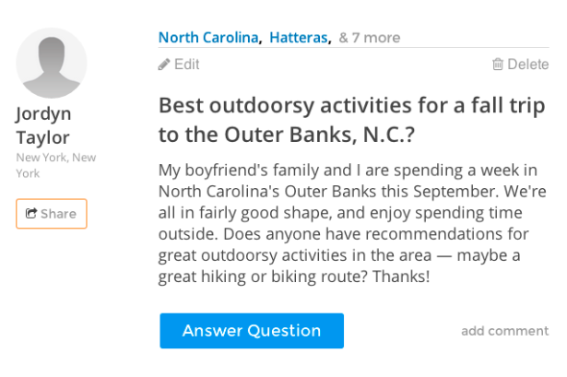
Task: Open the North Carolina tag
Action: [x=208, y=38]
